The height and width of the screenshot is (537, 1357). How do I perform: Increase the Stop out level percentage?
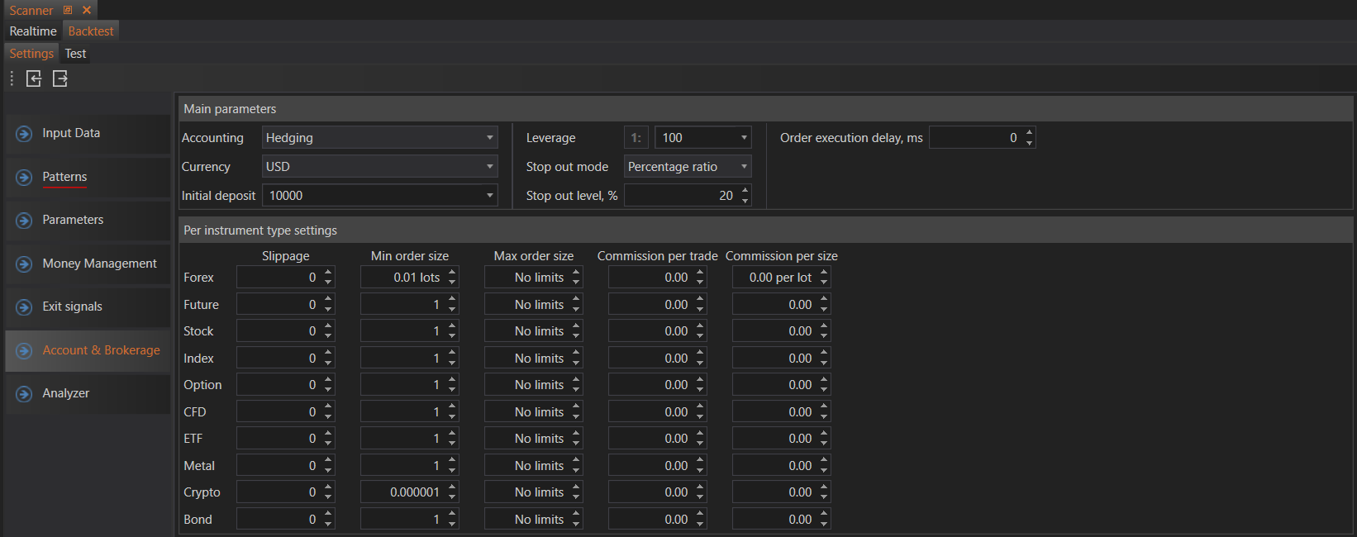coord(745,191)
